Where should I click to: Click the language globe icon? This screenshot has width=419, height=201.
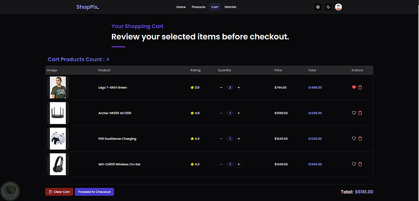pos(318,7)
